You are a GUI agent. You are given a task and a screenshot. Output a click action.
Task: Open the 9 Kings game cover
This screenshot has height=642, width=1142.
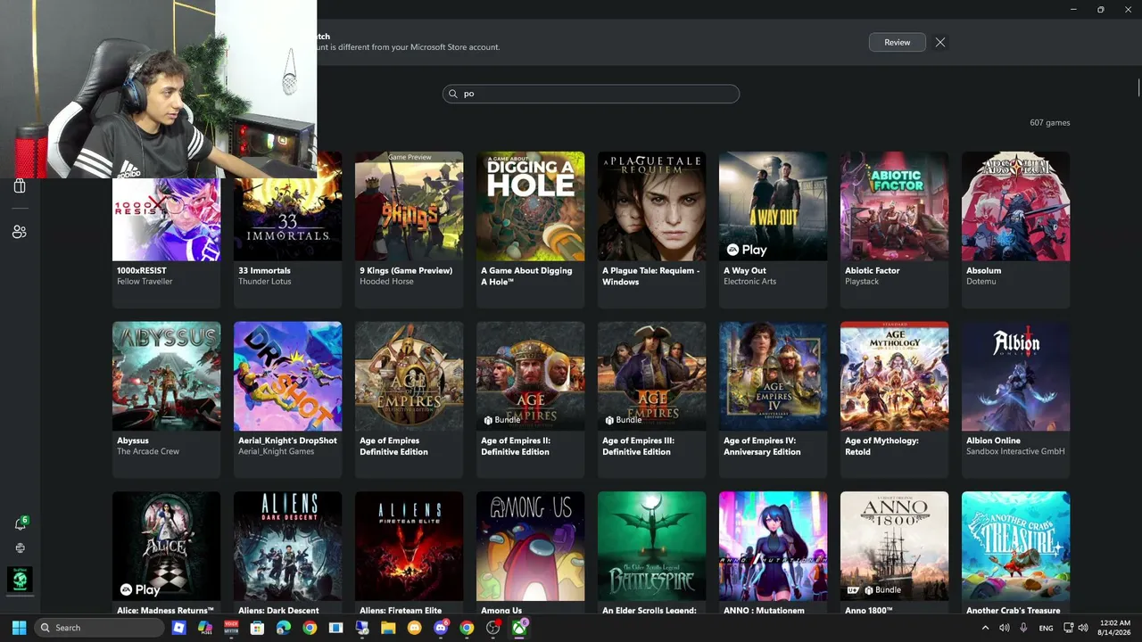coord(409,206)
